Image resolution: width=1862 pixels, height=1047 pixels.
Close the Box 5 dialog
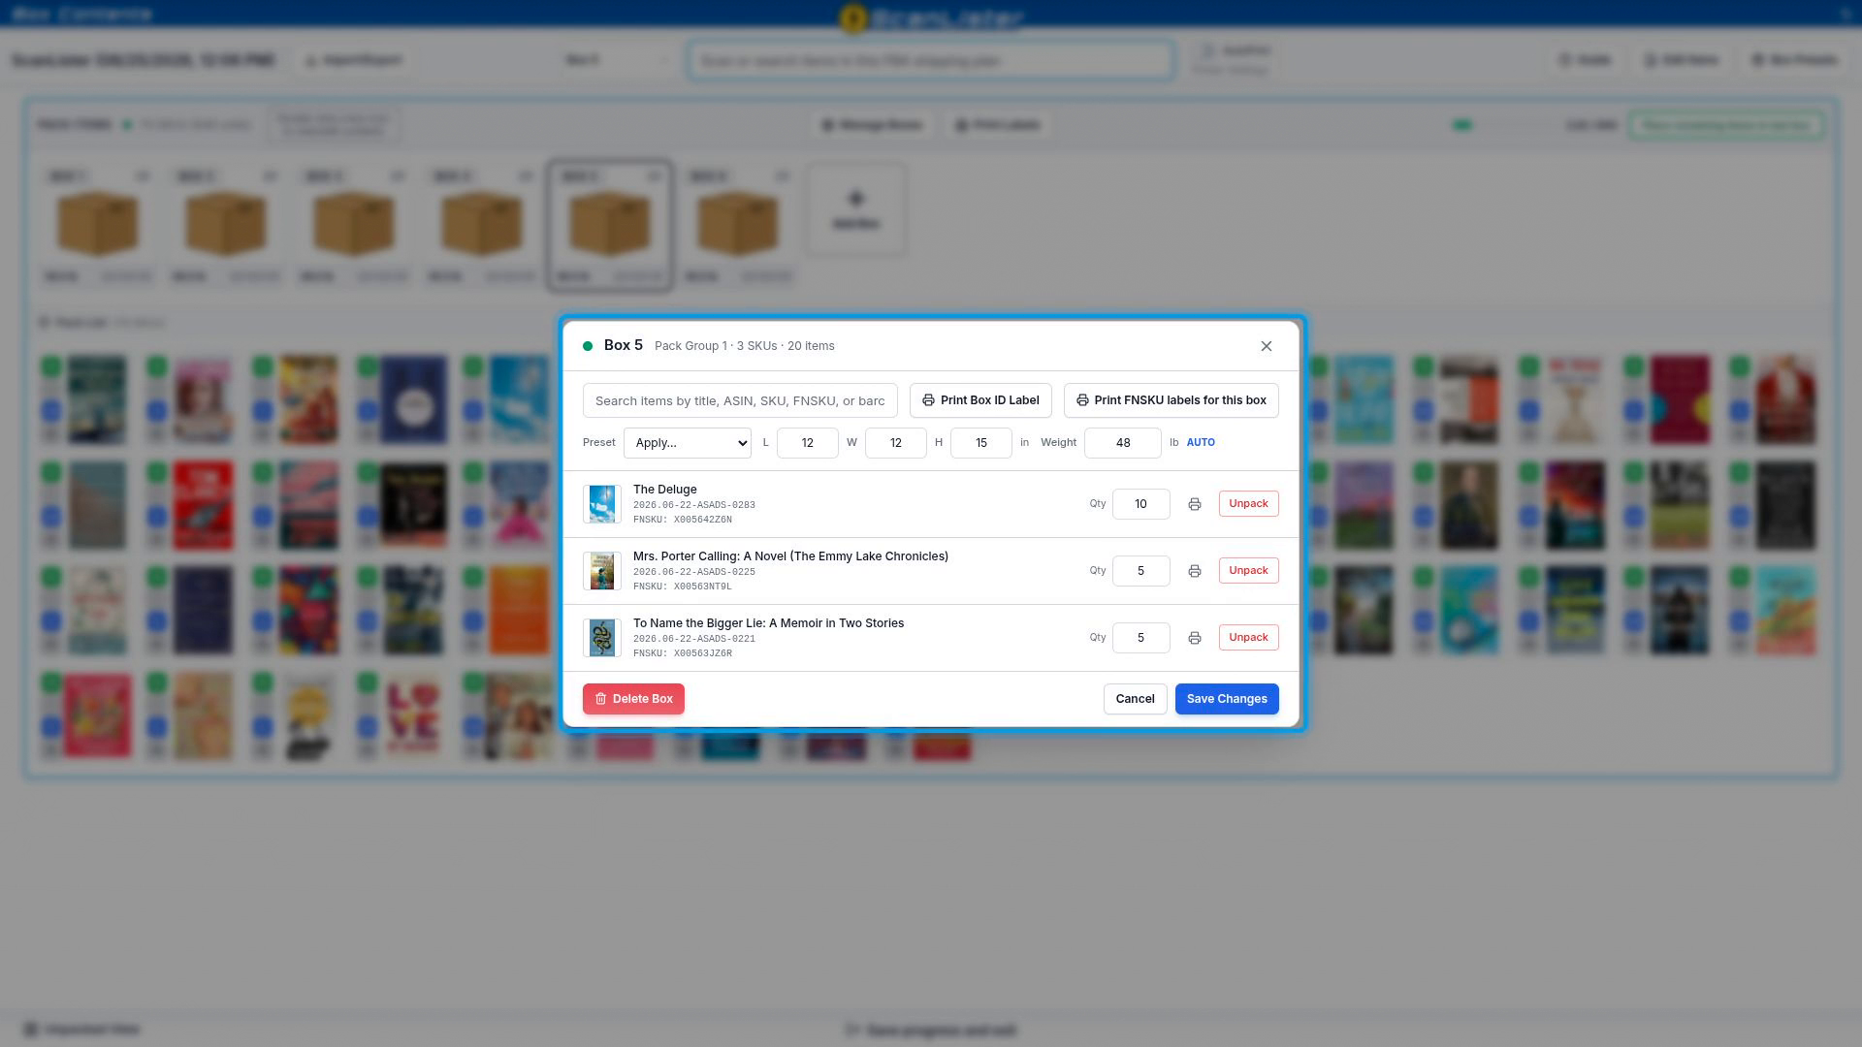(1266, 346)
